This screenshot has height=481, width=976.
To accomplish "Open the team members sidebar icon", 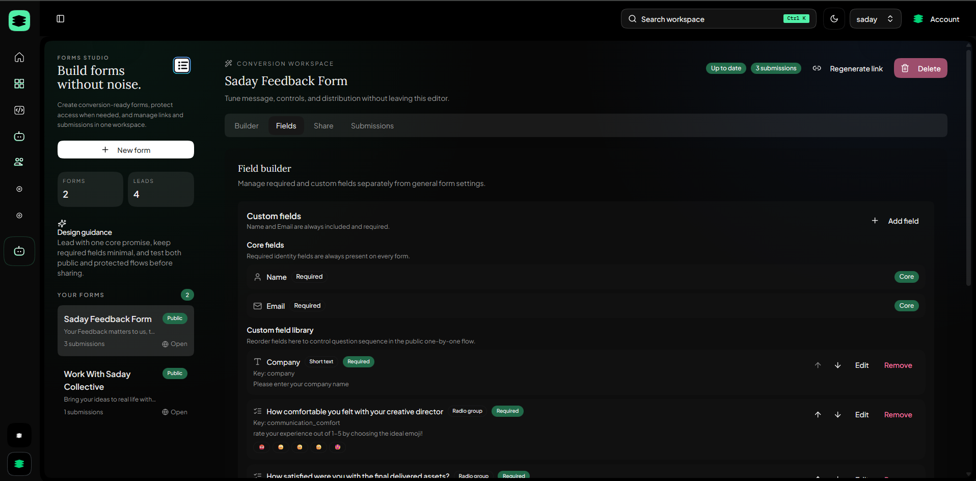I will (19, 162).
